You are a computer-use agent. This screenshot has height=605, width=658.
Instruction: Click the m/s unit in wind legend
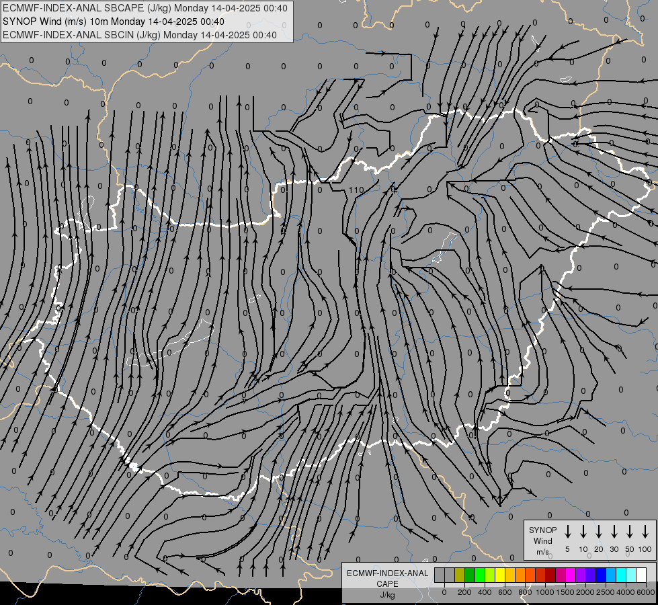542,552
